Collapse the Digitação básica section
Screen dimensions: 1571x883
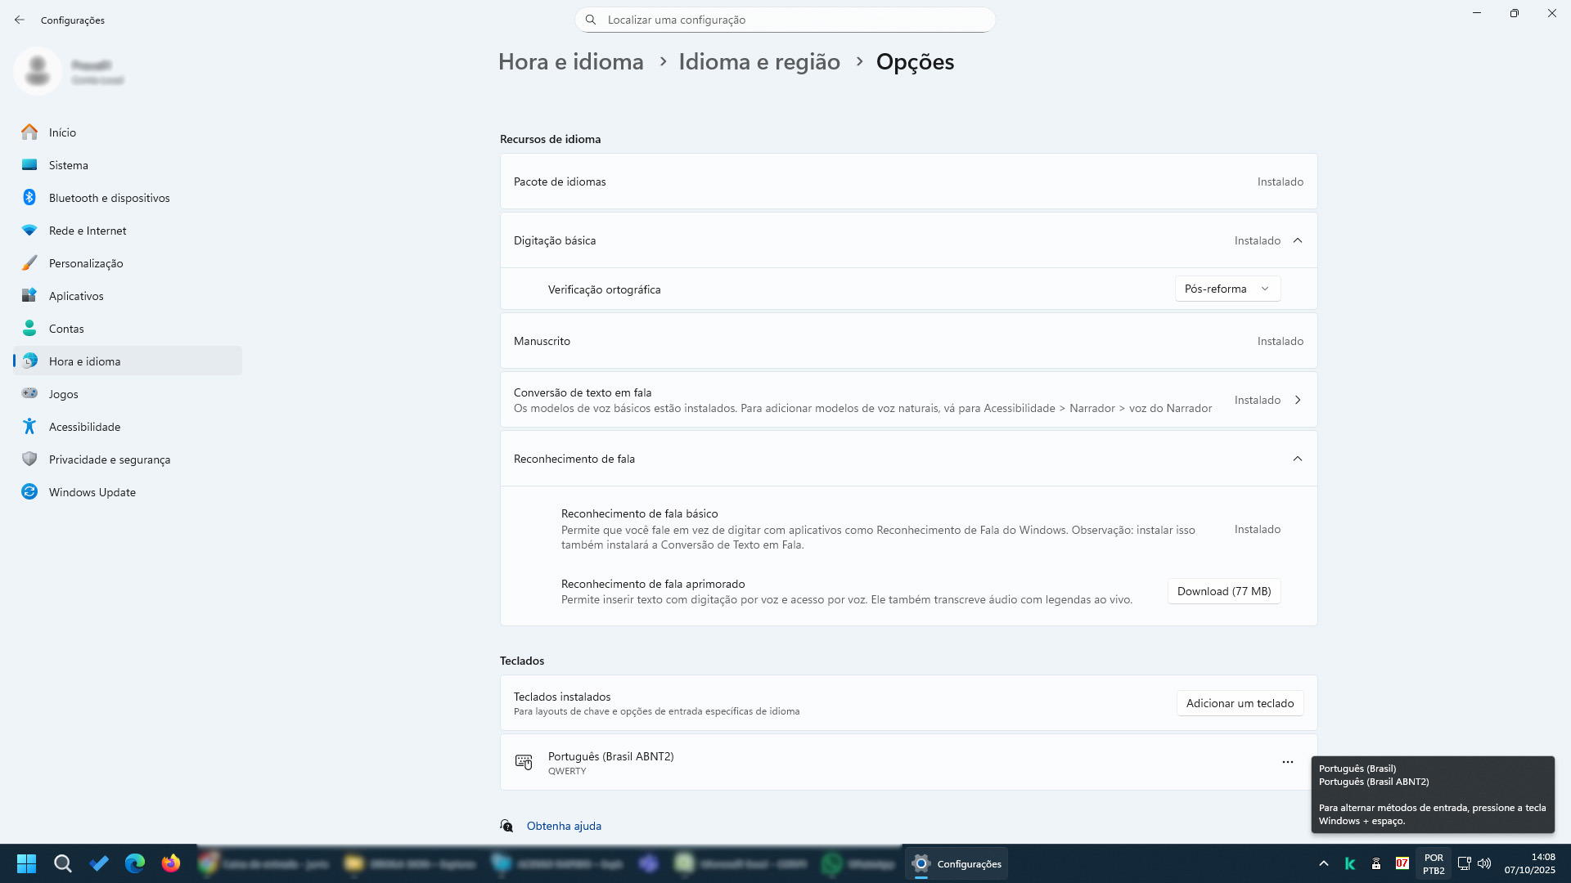click(x=1298, y=240)
